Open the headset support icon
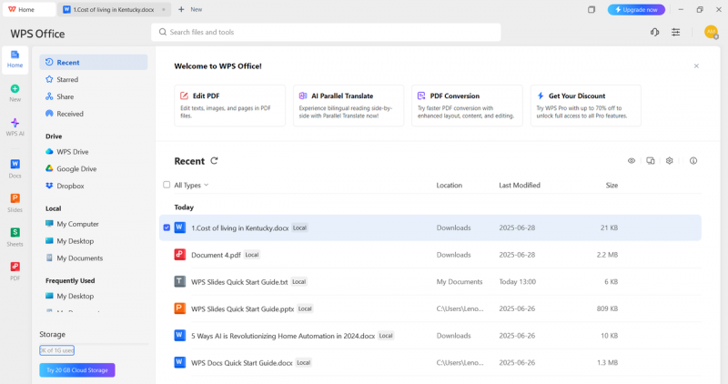 654,32
